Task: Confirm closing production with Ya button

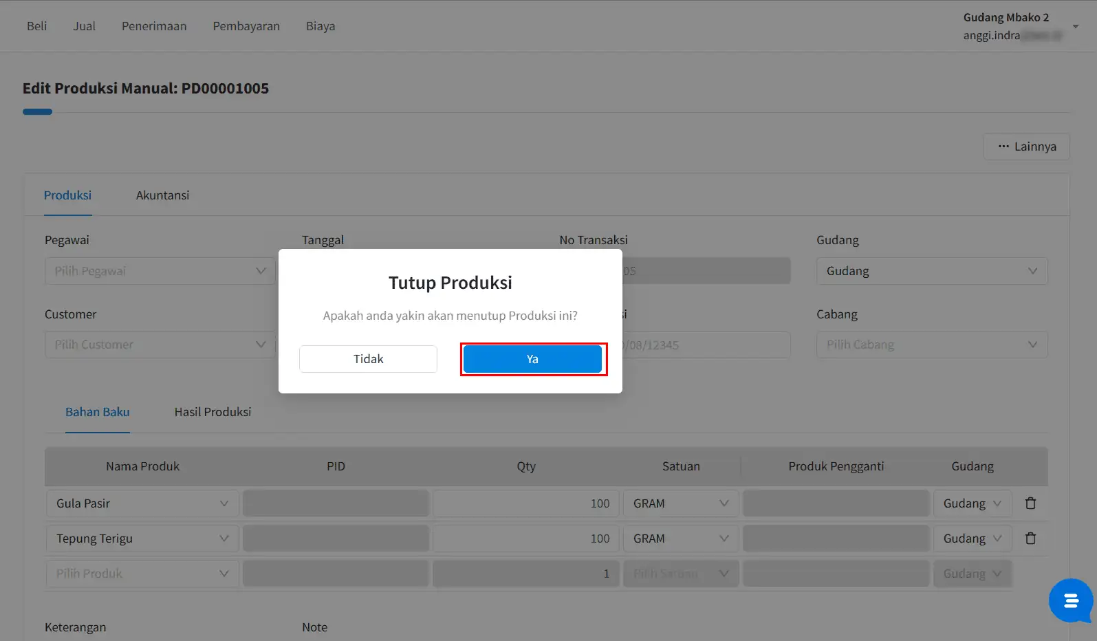Action: [532, 359]
